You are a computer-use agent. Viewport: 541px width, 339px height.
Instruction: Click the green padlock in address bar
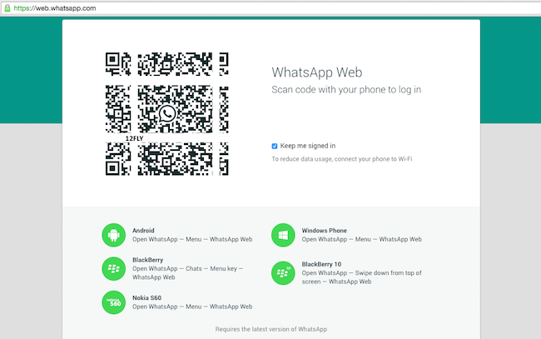click(x=7, y=8)
